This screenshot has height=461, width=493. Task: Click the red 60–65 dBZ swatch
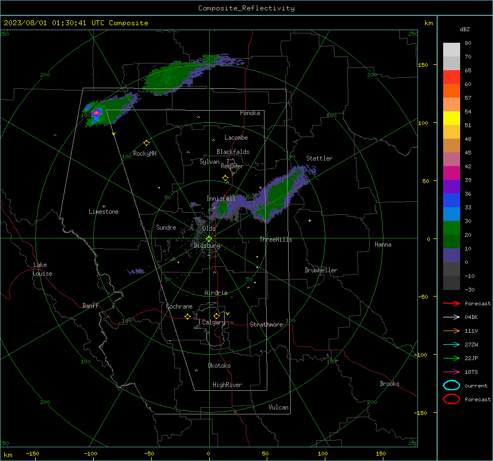(x=451, y=77)
